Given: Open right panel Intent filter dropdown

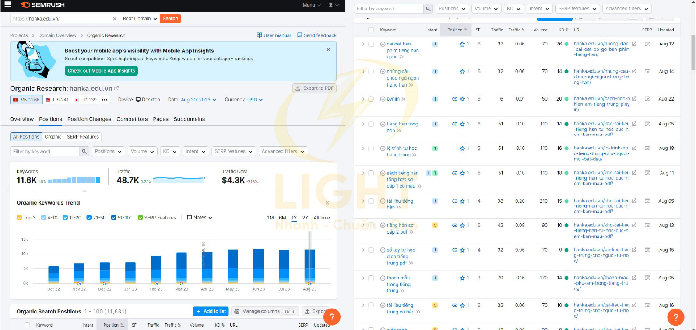Looking at the screenshot, I should coord(539,9).
